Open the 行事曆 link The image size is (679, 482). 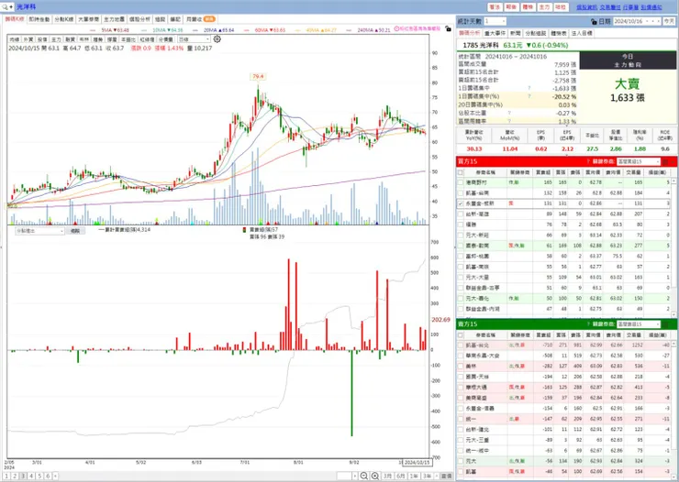coord(630,7)
